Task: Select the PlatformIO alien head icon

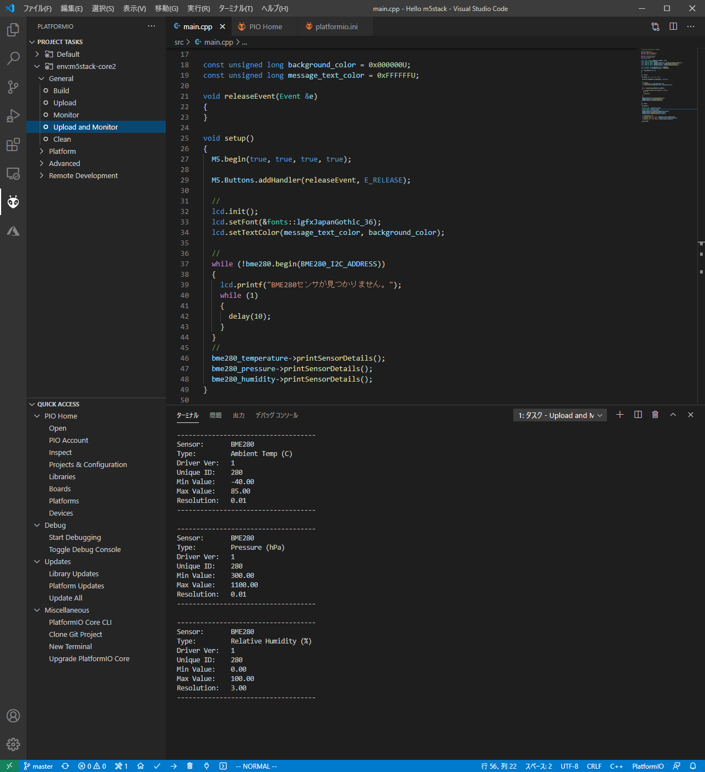Action: [x=13, y=202]
